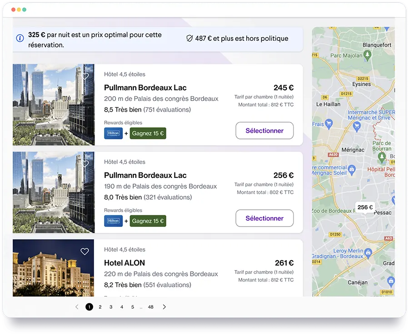Screen dimensions: 409x335
Task: Click the previous page chevron in pagination
Action: click(x=77, y=307)
